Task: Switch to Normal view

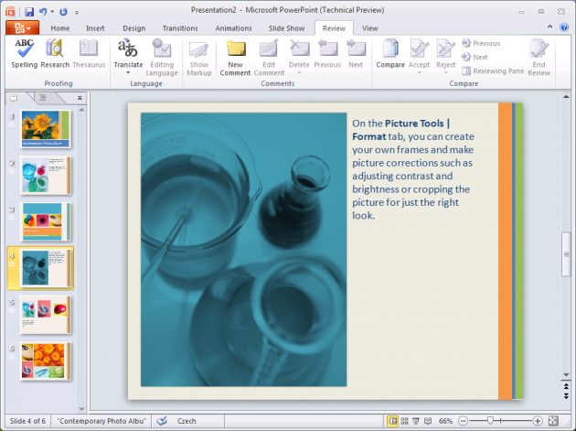Action: (393, 421)
